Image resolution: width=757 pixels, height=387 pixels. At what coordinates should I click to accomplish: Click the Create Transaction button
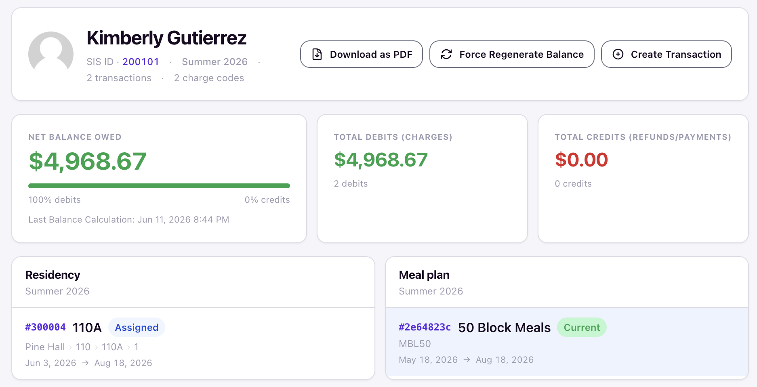pos(667,54)
